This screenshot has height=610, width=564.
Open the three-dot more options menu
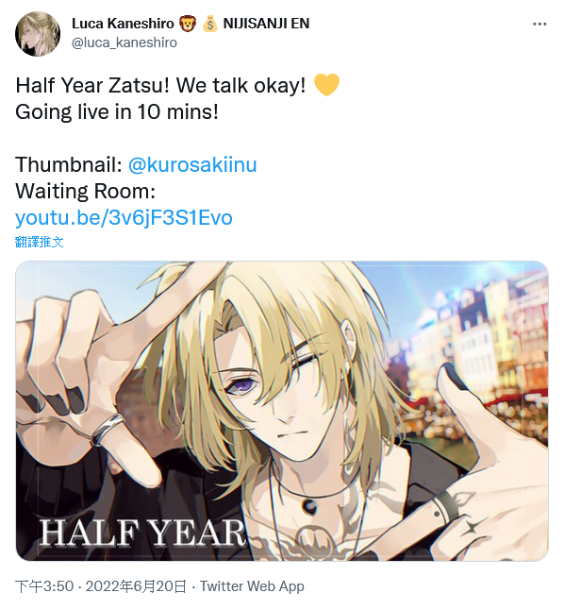click(539, 25)
